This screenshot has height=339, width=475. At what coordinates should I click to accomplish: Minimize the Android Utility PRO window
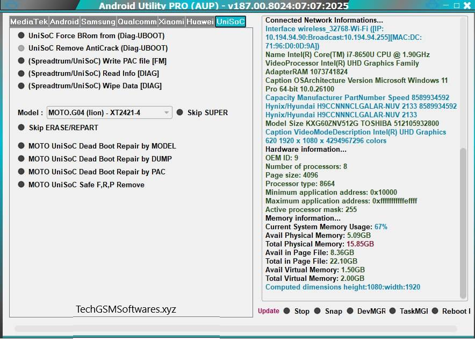446,5
